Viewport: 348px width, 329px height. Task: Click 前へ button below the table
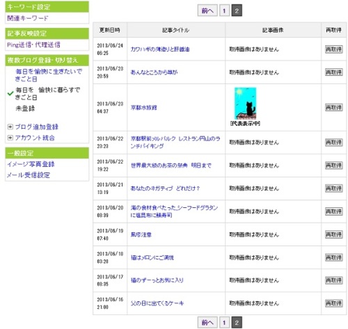[x=207, y=322]
